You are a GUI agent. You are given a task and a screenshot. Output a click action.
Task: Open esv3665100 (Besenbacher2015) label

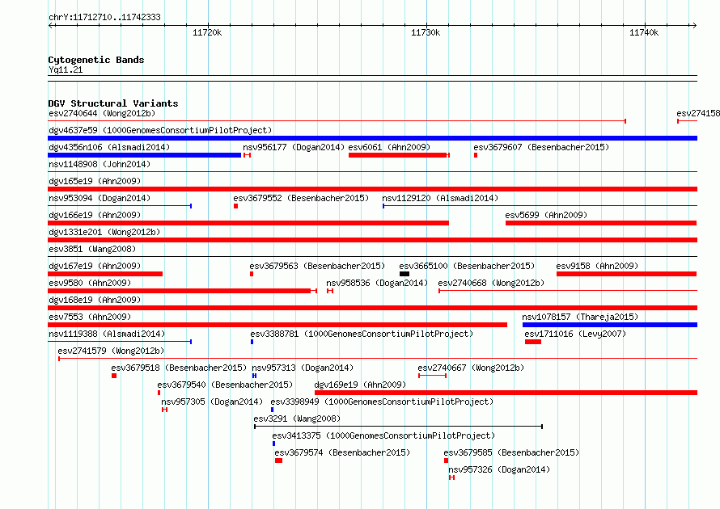(x=467, y=266)
